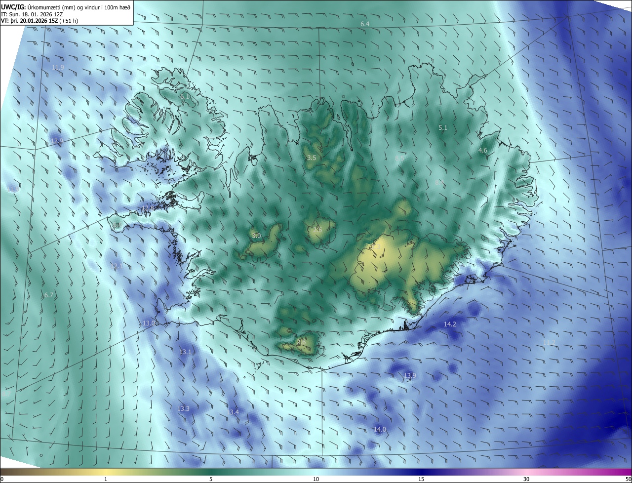Click the 10 label on the color scale
Screen dimensions: 632x483
tap(316, 480)
